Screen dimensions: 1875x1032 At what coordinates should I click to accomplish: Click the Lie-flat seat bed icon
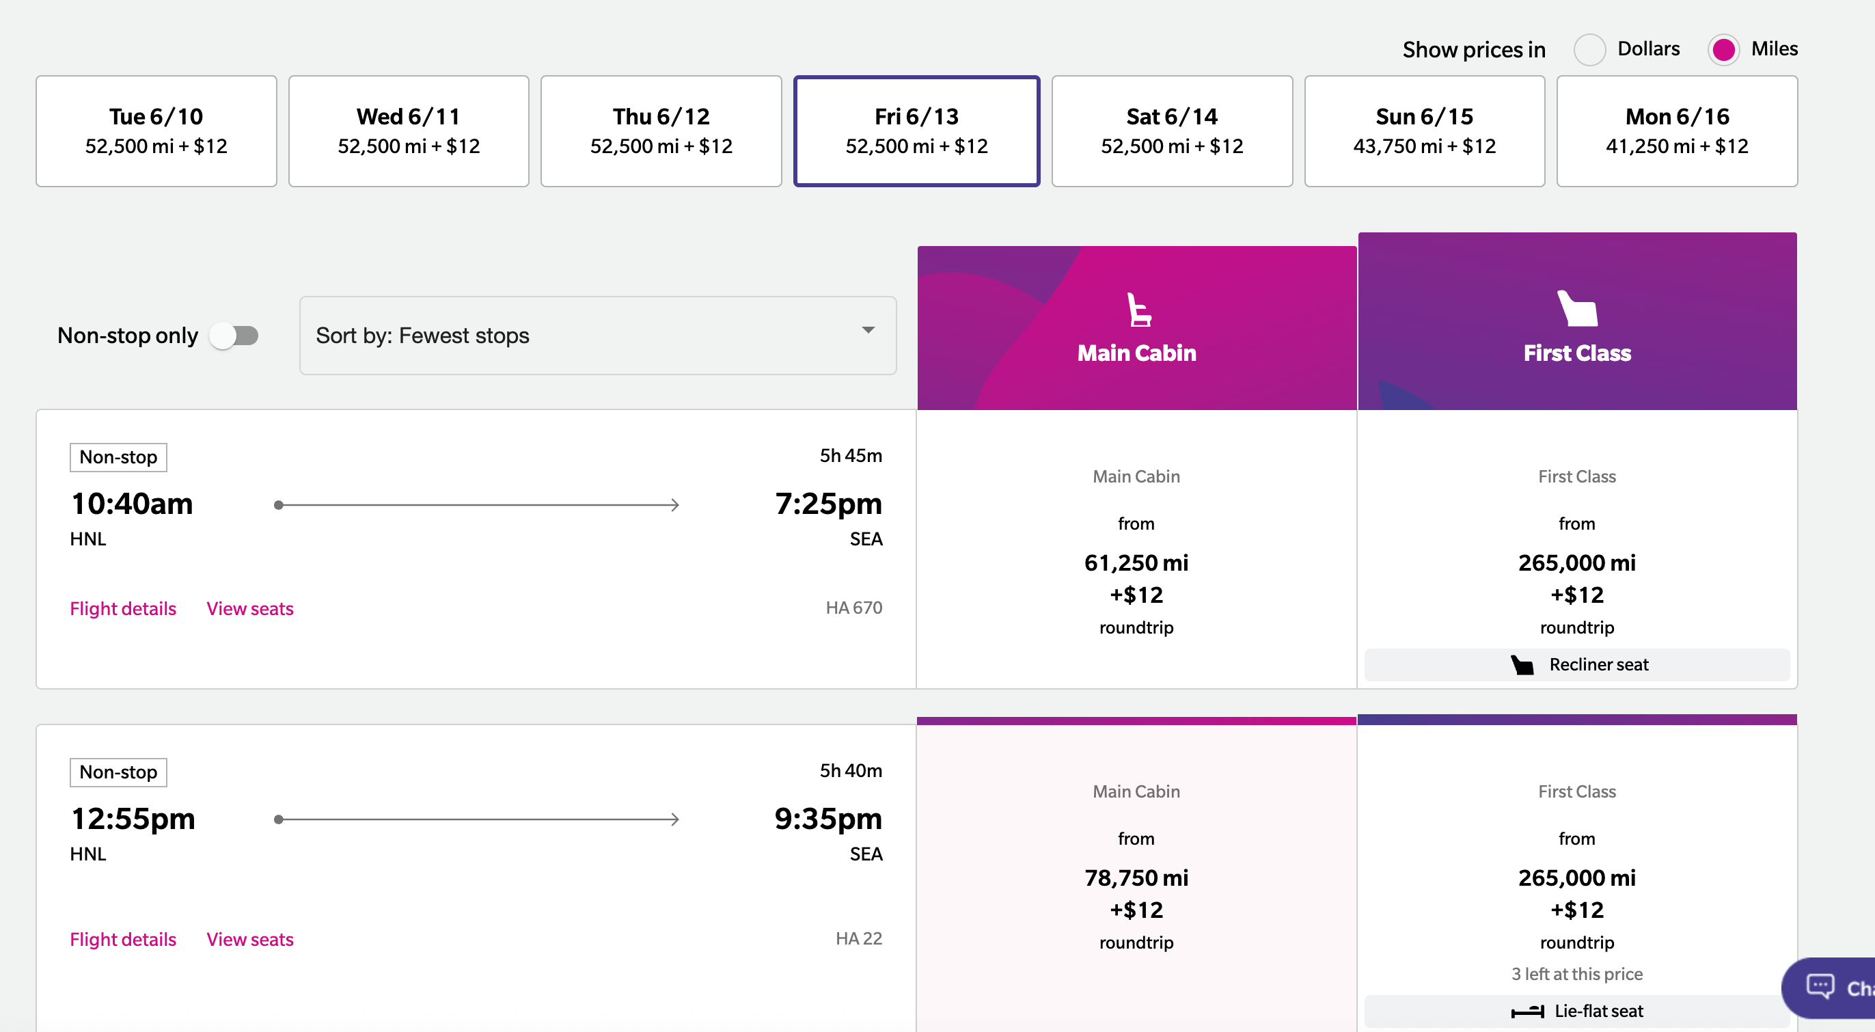click(x=1527, y=1011)
